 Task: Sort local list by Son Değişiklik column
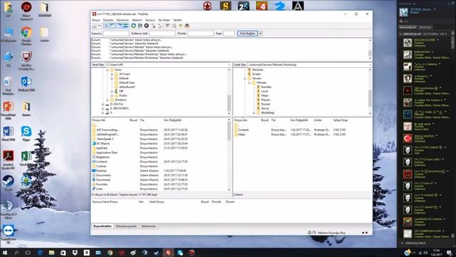[172, 120]
